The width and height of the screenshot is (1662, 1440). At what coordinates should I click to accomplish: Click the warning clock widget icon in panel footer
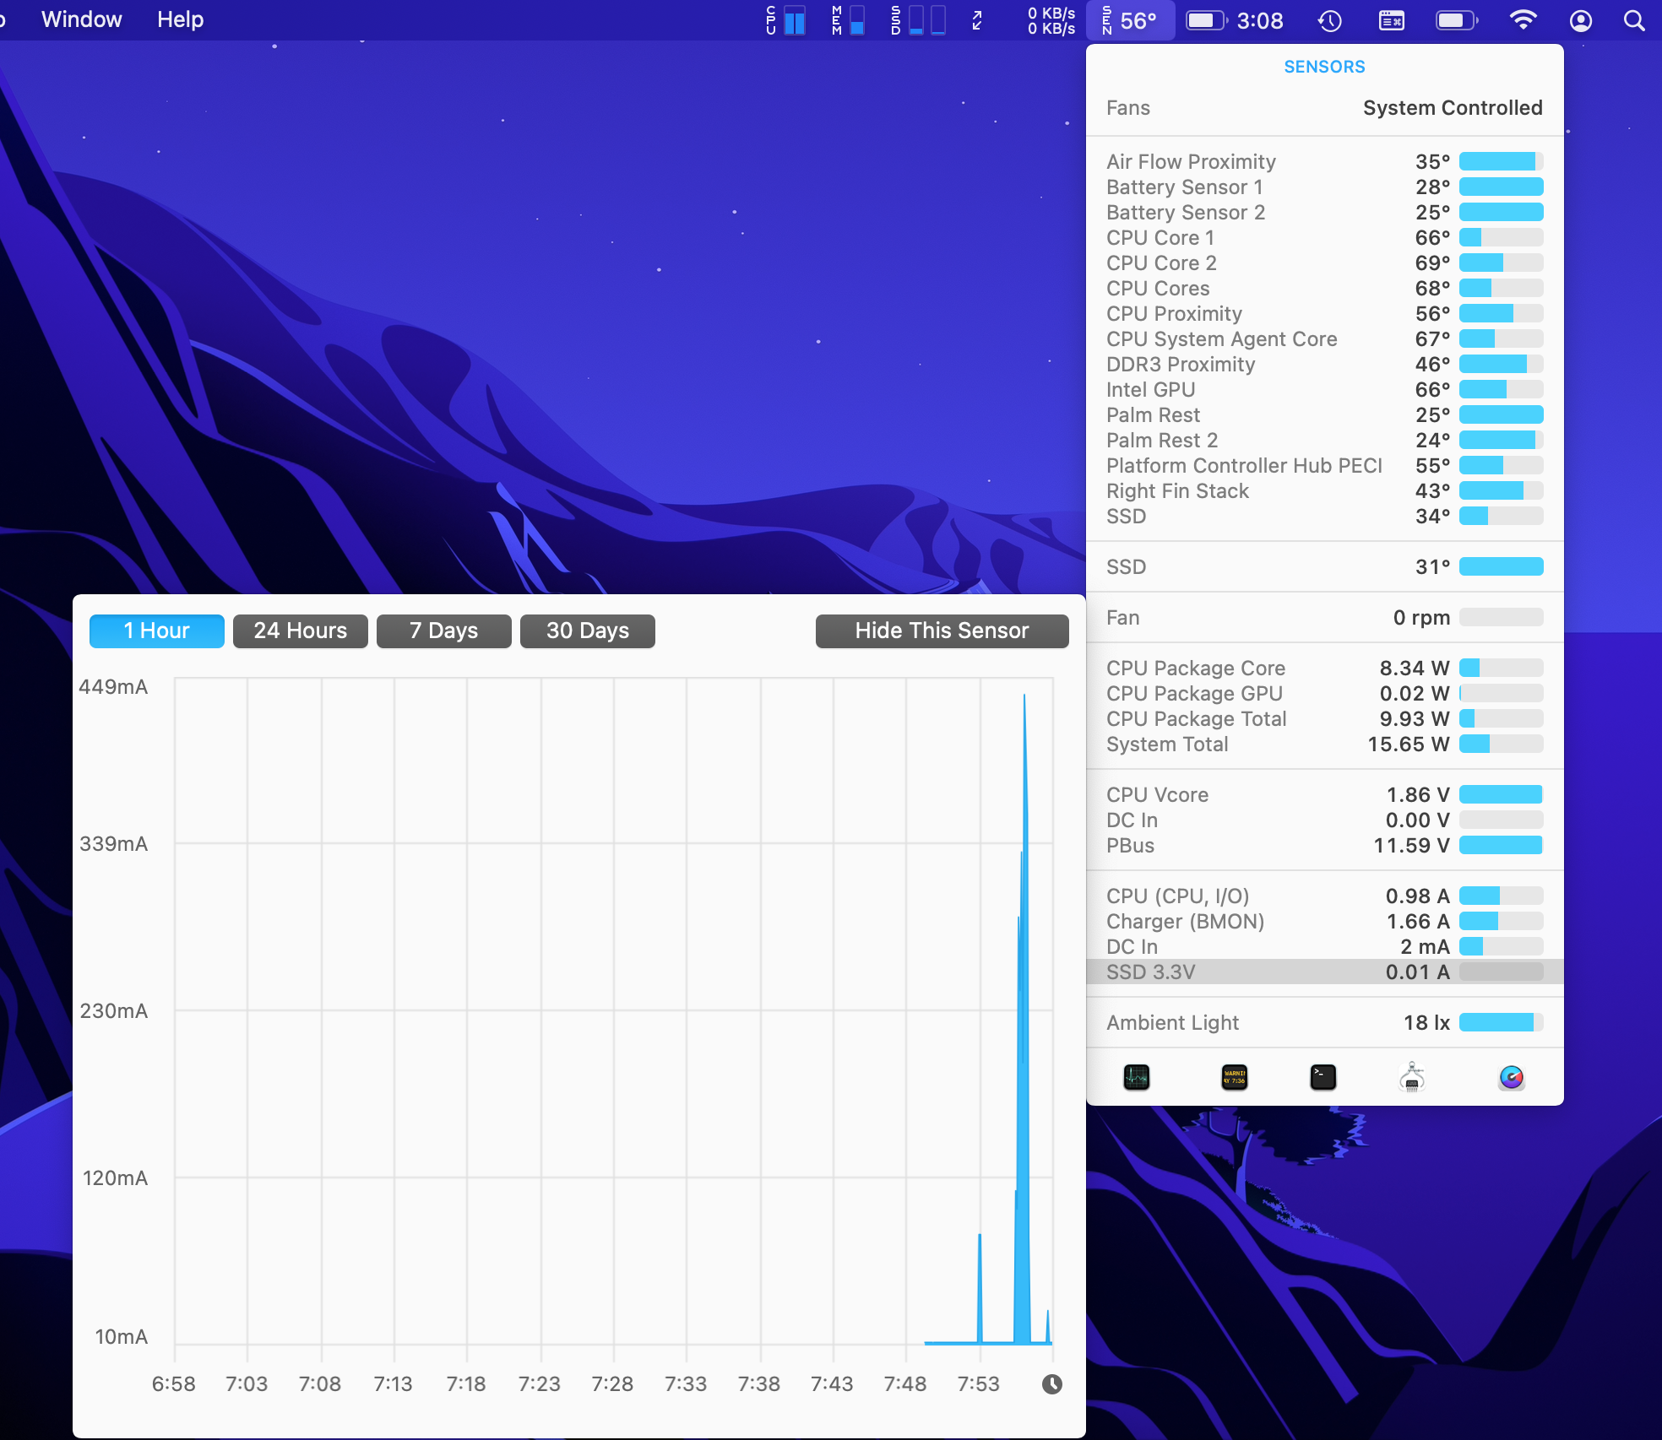pyautogui.click(x=1233, y=1076)
